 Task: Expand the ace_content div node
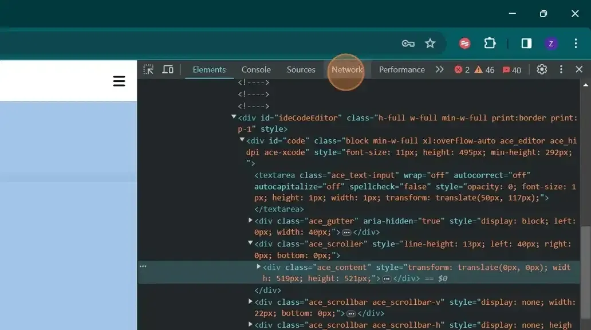pyautogui.click(x=259, y=266)
